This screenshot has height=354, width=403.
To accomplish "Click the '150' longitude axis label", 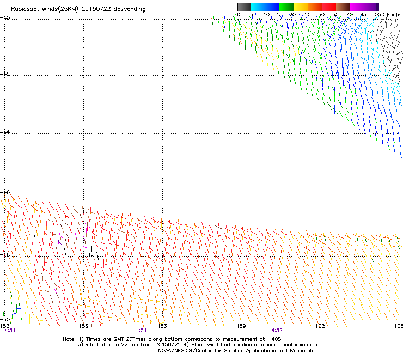I will tap(4, 326).
